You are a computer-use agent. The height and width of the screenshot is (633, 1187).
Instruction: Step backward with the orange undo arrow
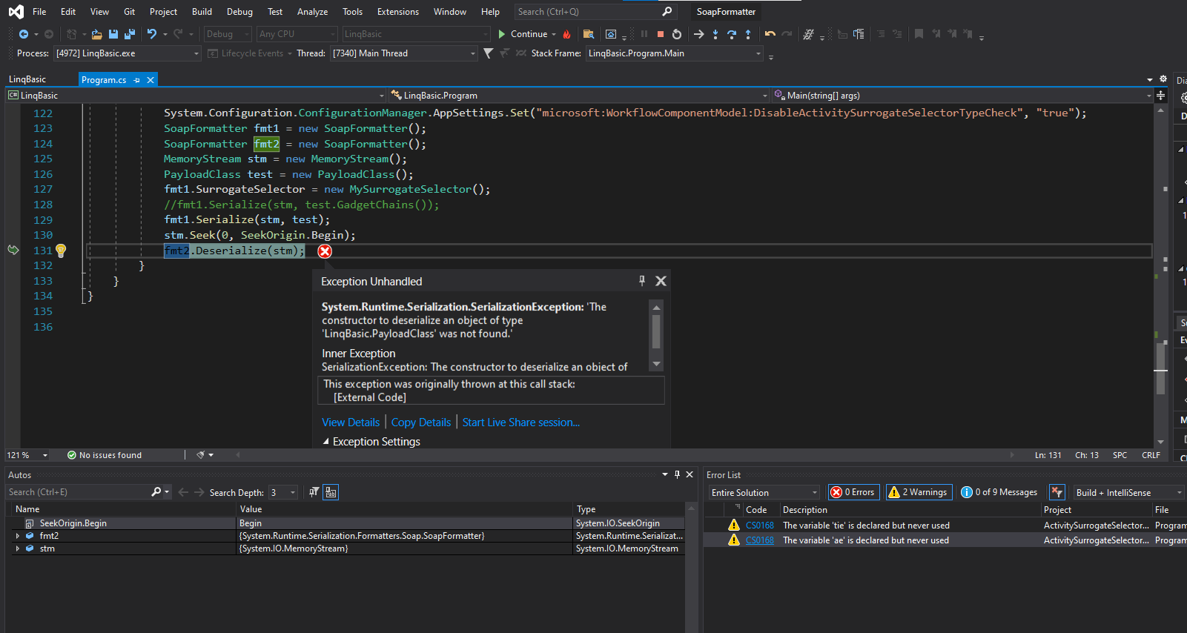tap(770, 34)
